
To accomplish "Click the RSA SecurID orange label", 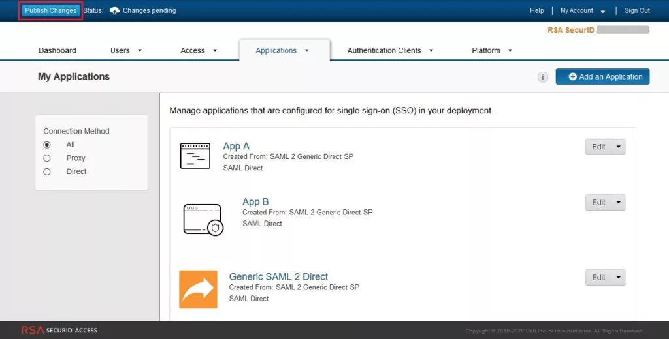I will 571,30.
